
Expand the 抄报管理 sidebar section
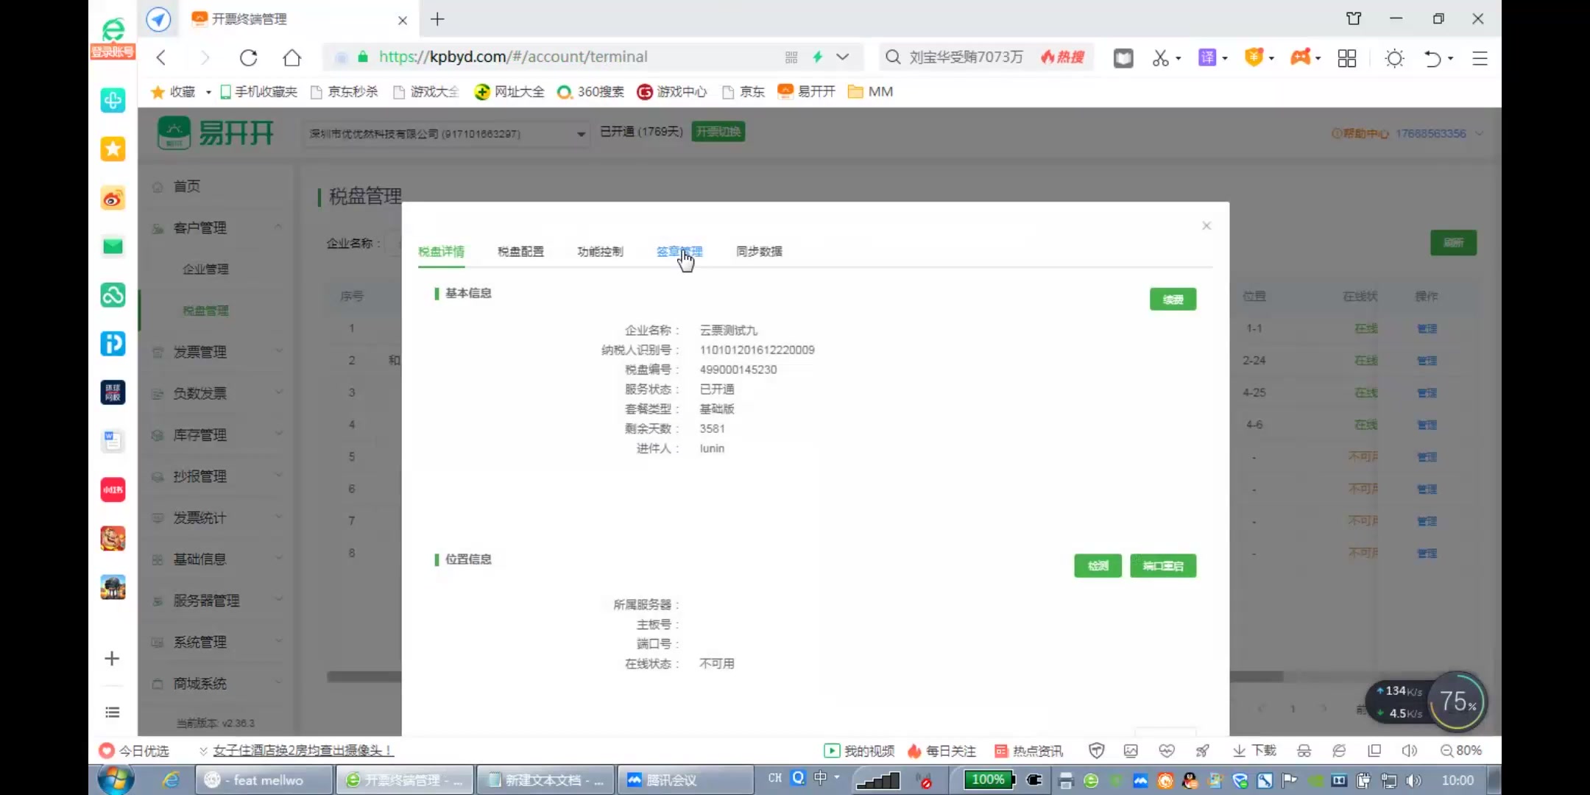(x=216, y=476)
